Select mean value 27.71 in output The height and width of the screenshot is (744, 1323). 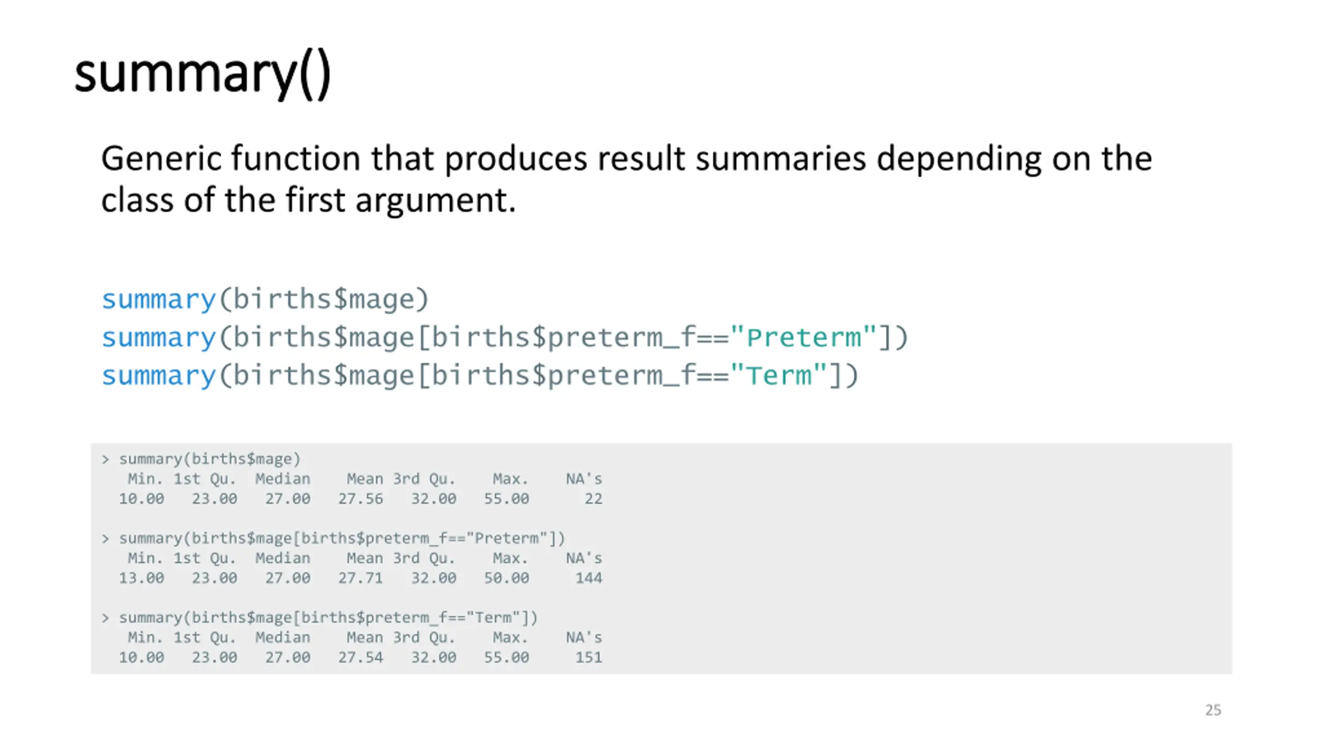(x=361, y=578)
